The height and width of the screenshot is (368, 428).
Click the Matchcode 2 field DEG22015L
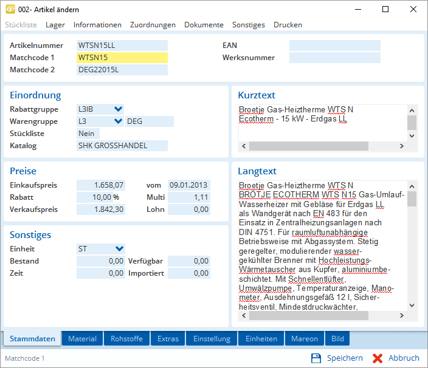(x=122, y=70)
